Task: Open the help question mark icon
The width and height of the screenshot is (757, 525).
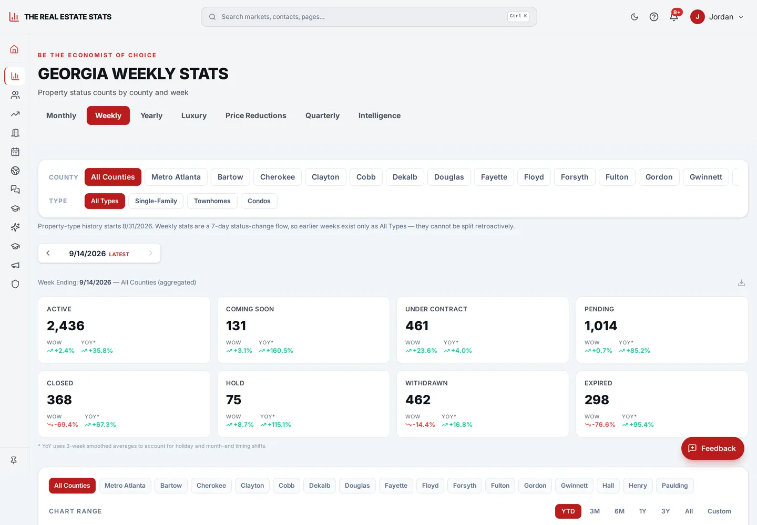Action: (654, 17)
